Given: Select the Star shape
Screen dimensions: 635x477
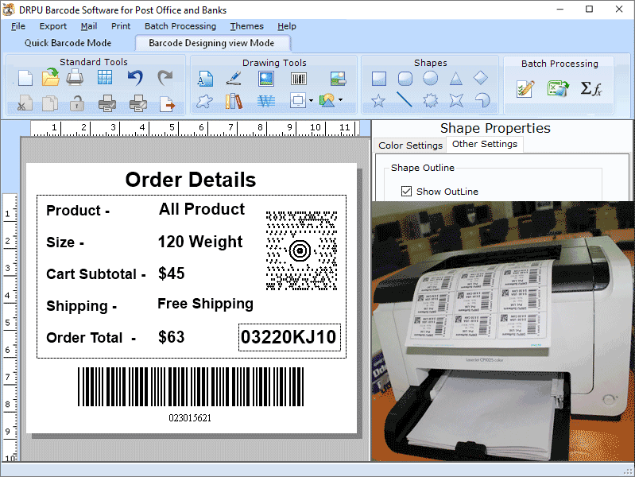Looking at the screenshot, I should coord(378,100).
